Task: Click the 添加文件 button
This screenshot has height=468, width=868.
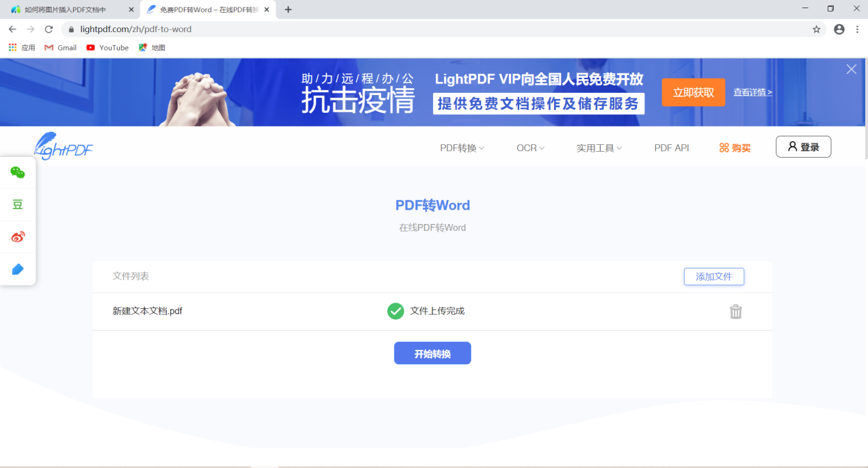Action: click(714, 277)
